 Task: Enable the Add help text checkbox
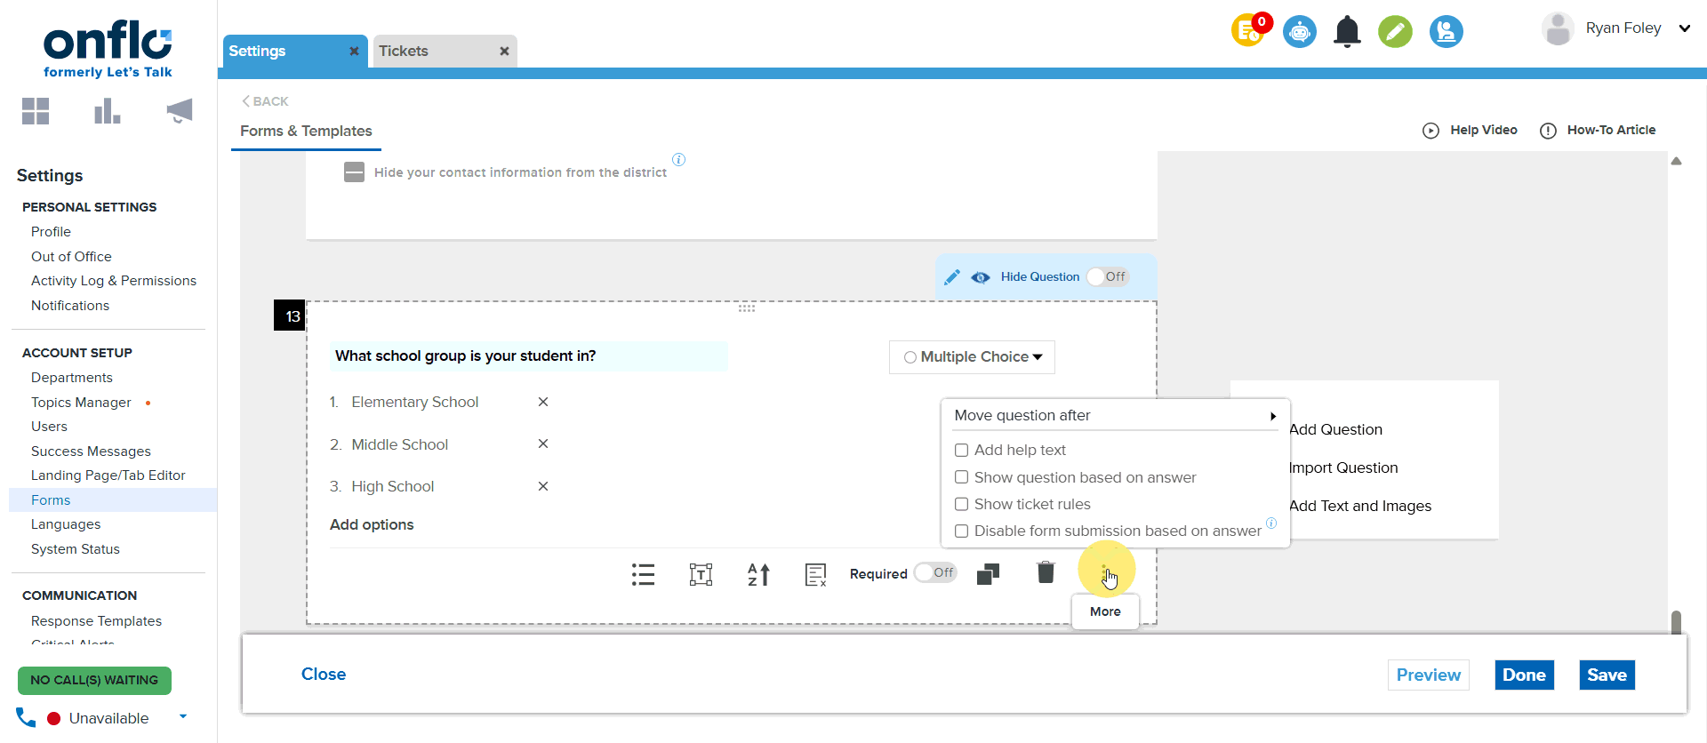click(961, 451)
